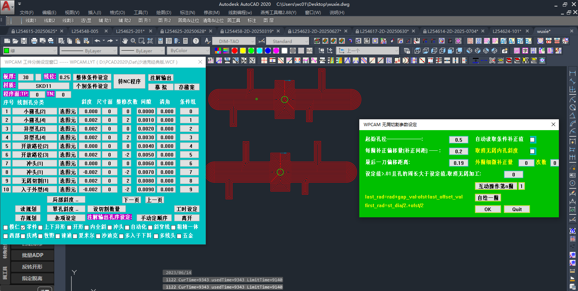Open the first ByLayer linetype dropdown
Image resolution: width=578 pixels, height=291 pixels.
point(88,51)
